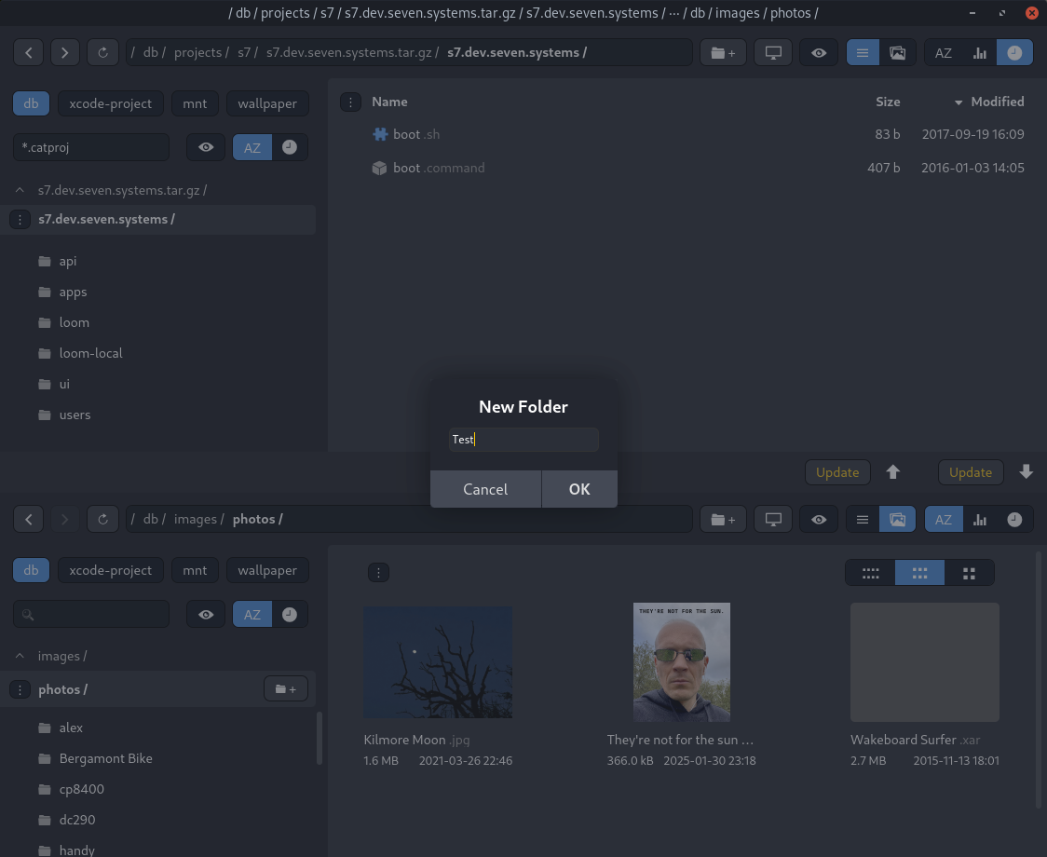Click projects segment in top path bar
Viewport: 1047px width, 857px height.
(x=197, y=53)
